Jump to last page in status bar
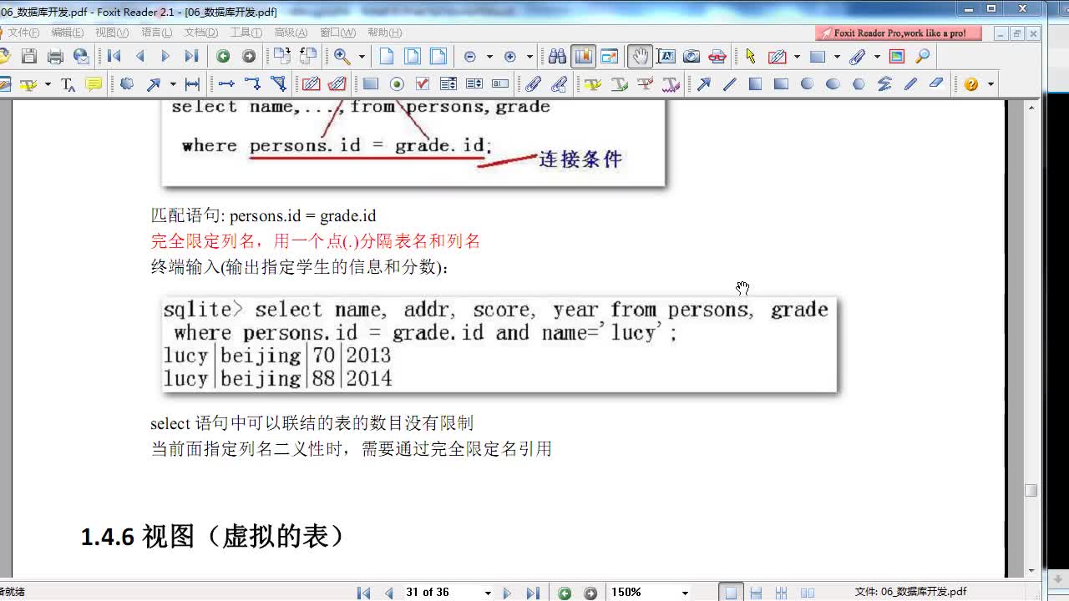 [532, 593]
